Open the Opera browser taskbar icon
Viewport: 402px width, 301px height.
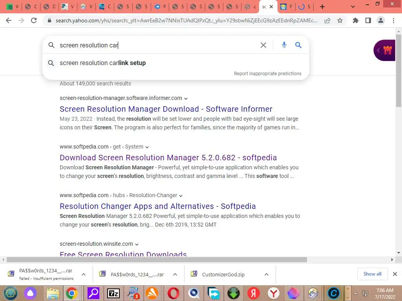click(x=173, y=293)
